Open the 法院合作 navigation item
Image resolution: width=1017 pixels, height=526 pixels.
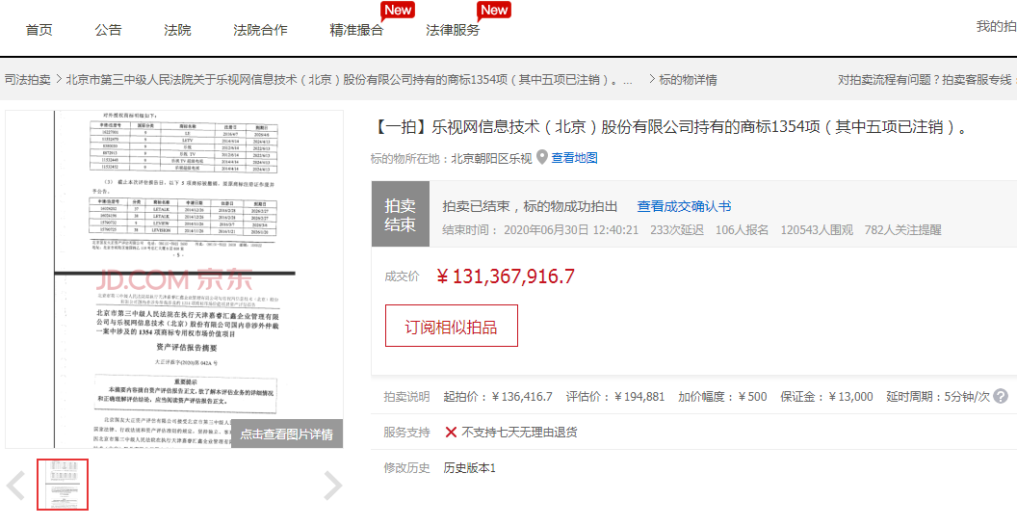(260, 29)
